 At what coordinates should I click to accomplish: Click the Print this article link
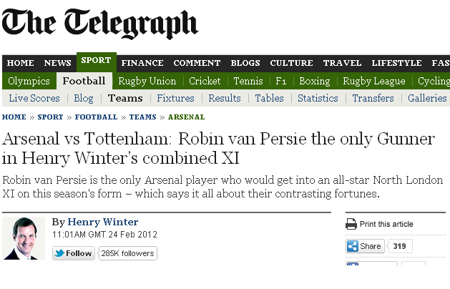[x=386, y=224]
